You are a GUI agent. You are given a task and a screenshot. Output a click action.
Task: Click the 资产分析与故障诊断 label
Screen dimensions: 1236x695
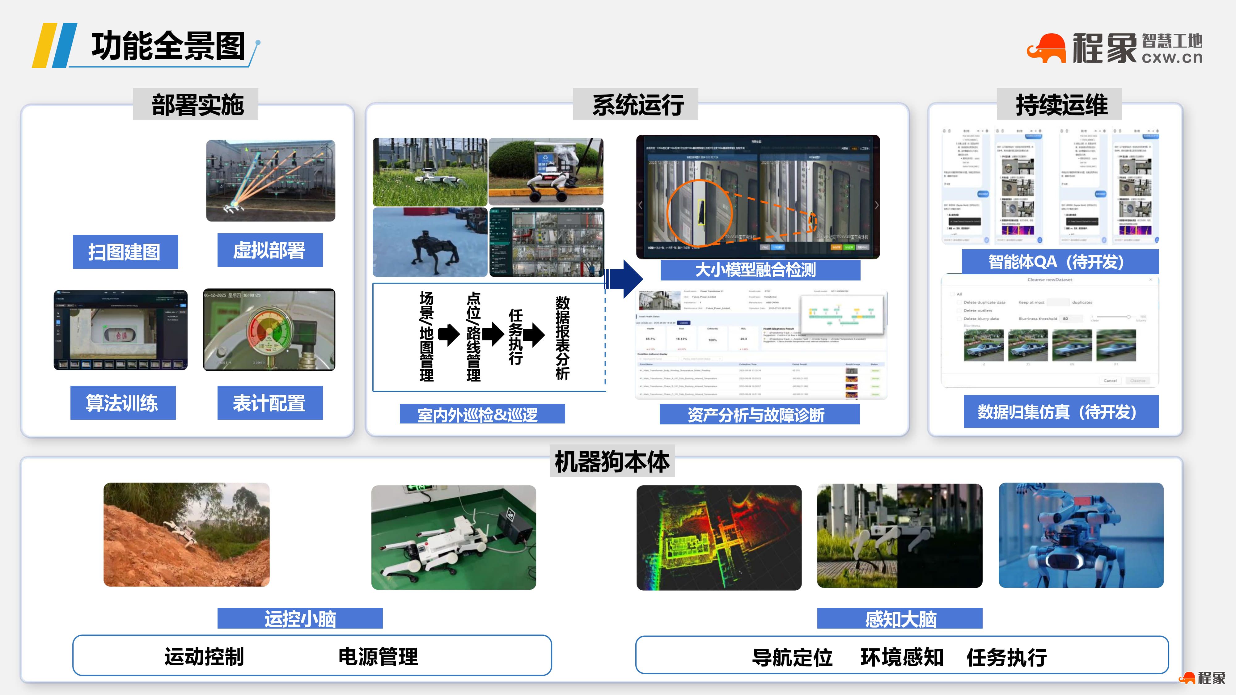tap(760, 415)
